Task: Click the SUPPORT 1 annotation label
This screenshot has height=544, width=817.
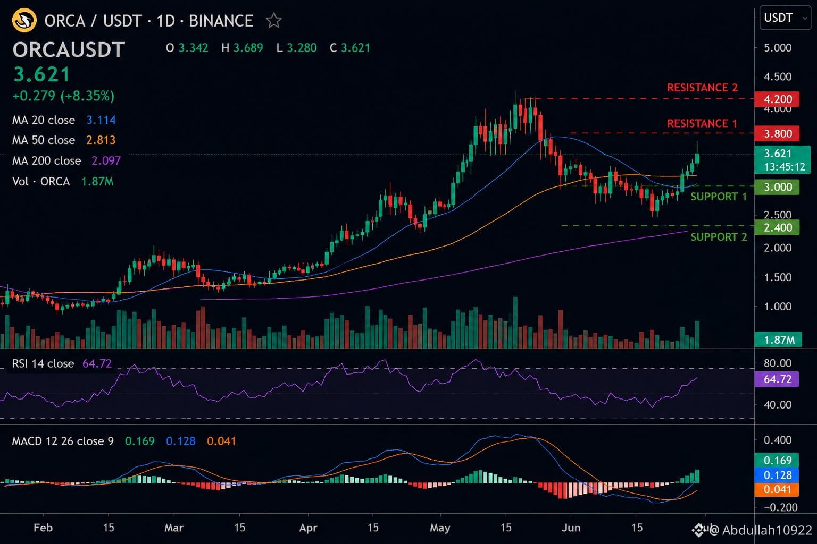Action: click(x=719, y=197)
